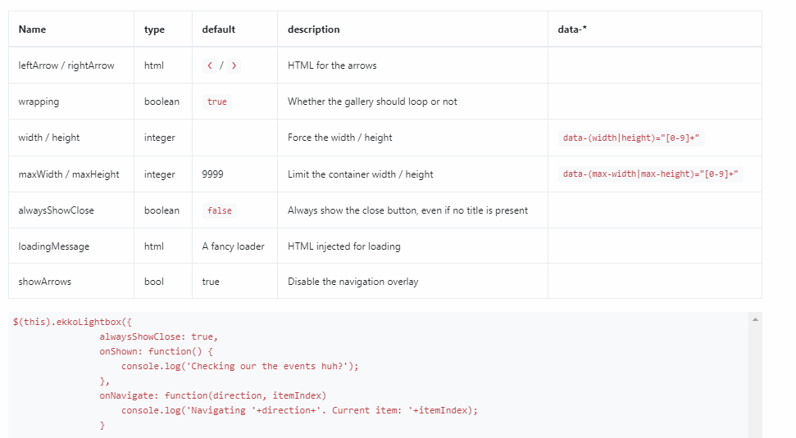796x438 pixels.
Task: Click the "loadingMessage" option name
Action: 54,246
